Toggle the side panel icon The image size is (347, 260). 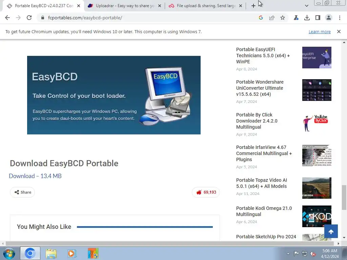pyautogui.click(x=318, y=18)
